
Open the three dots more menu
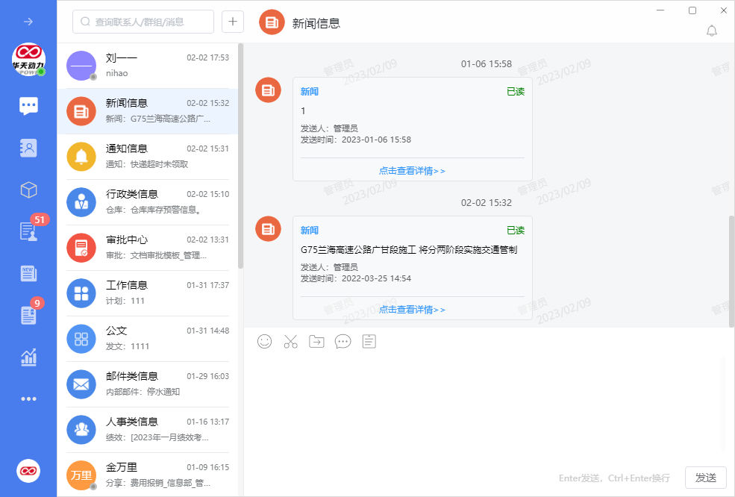[28, 399]
